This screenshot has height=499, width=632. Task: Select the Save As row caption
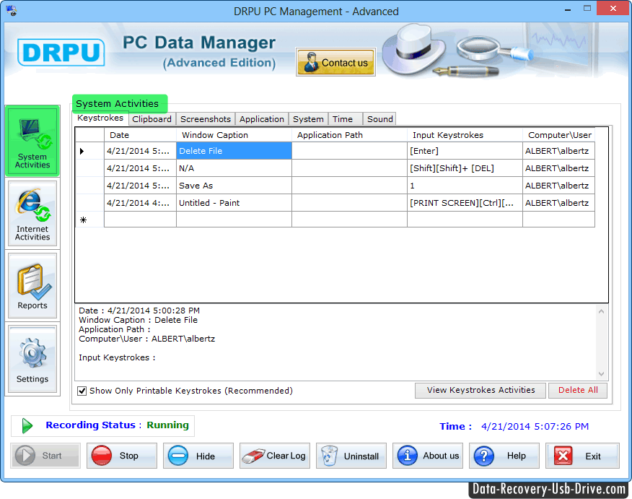pyautogui.click(x=234, y=186)
